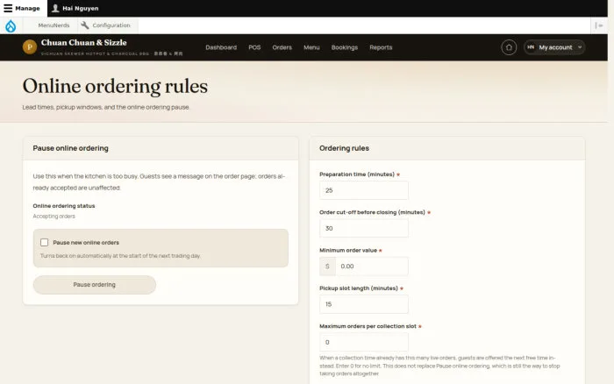Click the dollar sign prefix of Minimum order value
This screenshot has height=384, width=614.
(327, 267)
